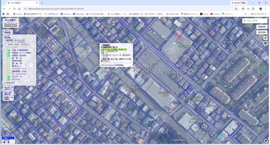Open a new browser tab
Image resolution: width=270 pixels, height=145 pixels.
42,3
